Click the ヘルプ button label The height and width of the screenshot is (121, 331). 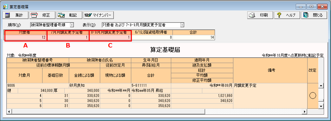290,16
